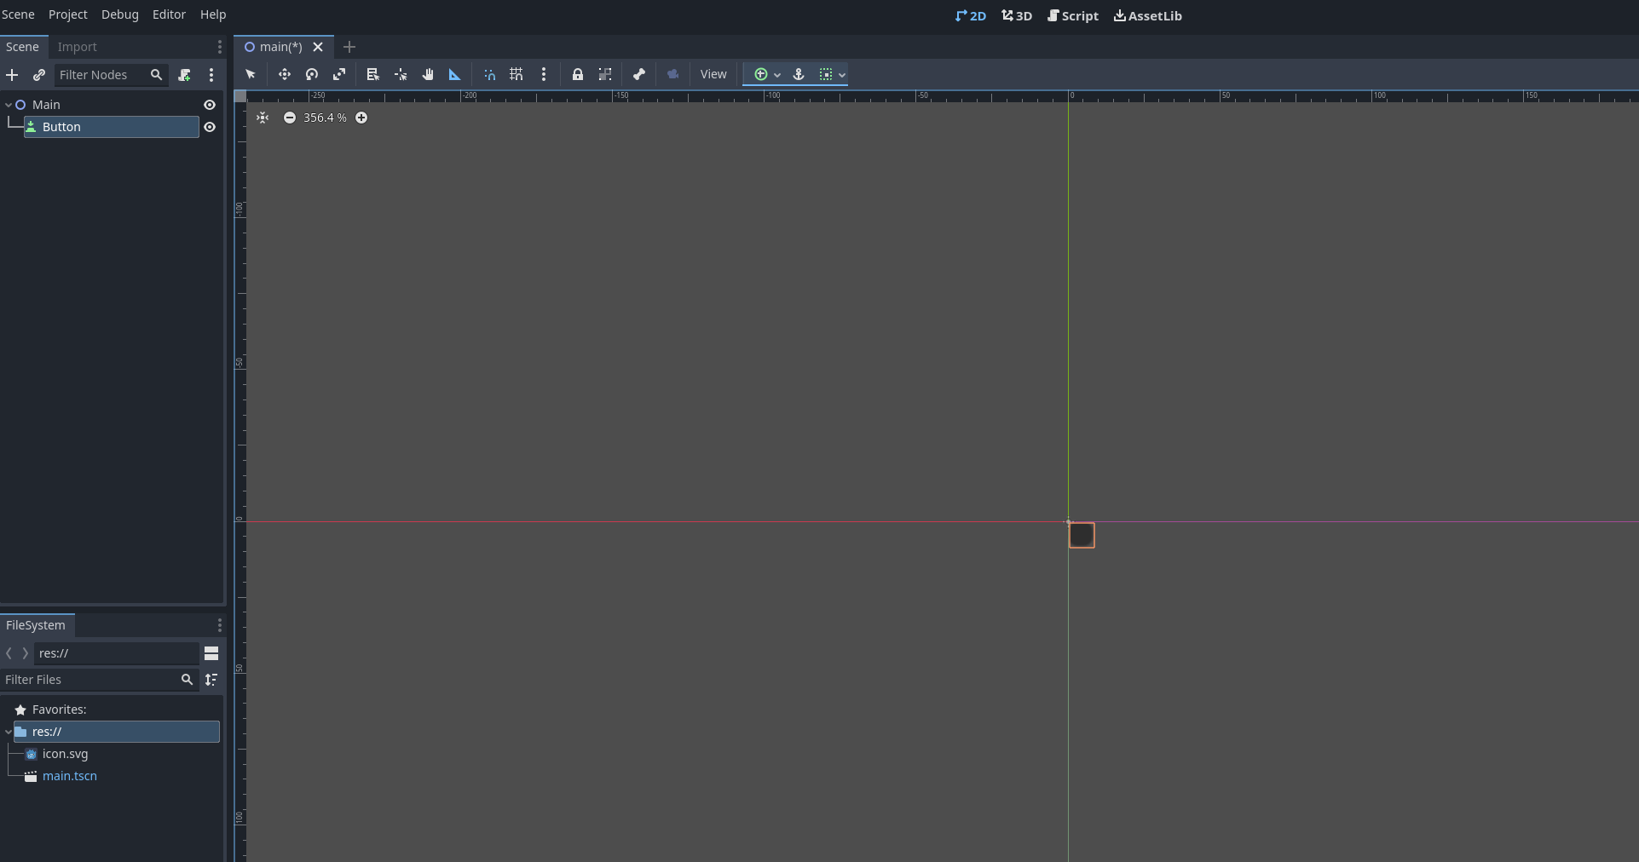Image resolution: width=1639 pixels, height=862 pixels.
Task: Zoom out using the minus button near 356.4%
Action: pyautogui.click(x=290, y=118)
